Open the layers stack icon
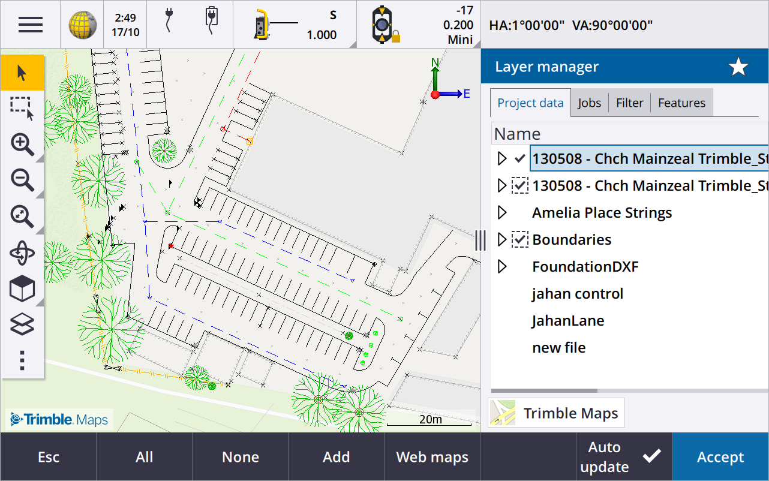Screen dimensions: 769x481 click(22, 324)
